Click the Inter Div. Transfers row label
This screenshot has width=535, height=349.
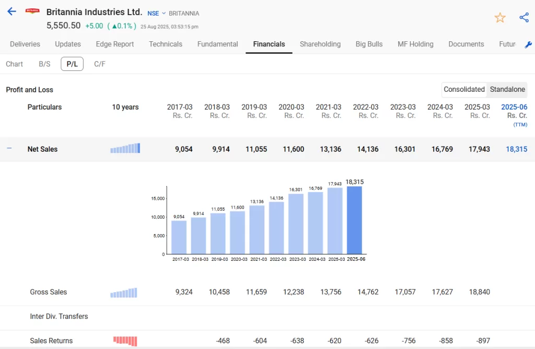click(x=59, y=316)
